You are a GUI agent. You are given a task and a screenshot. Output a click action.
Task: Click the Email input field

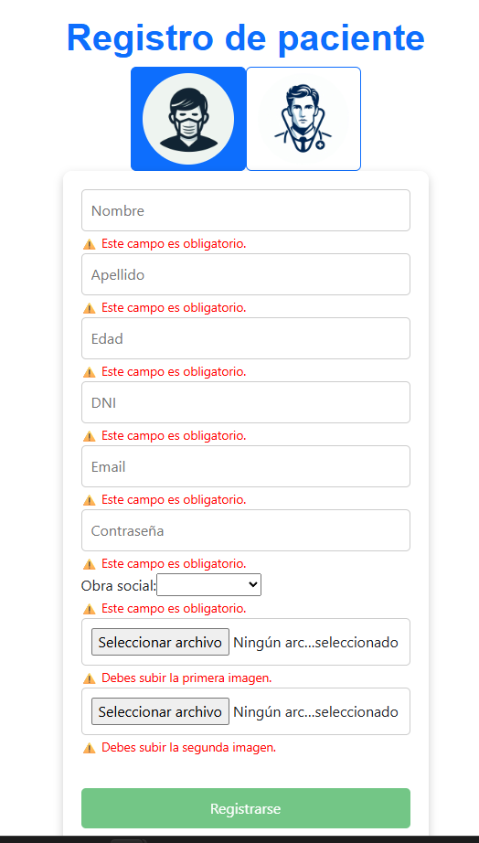[246, 466]
